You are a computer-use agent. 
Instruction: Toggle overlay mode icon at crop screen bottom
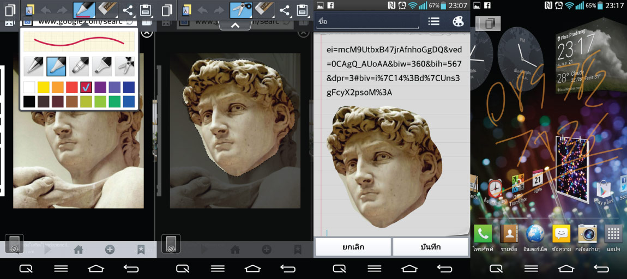coord(171,244)
